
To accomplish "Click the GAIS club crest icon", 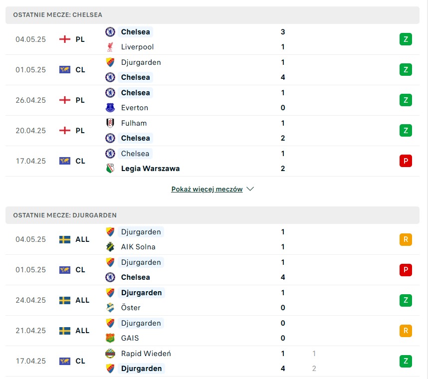I will [x=110, y=338].
